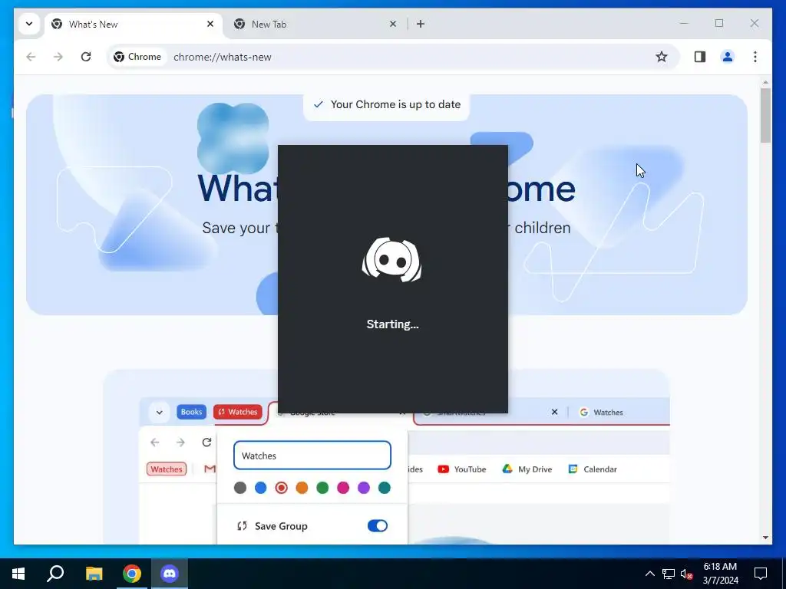
Task: Close the What's New tab
Action: (x=210, y=24)
